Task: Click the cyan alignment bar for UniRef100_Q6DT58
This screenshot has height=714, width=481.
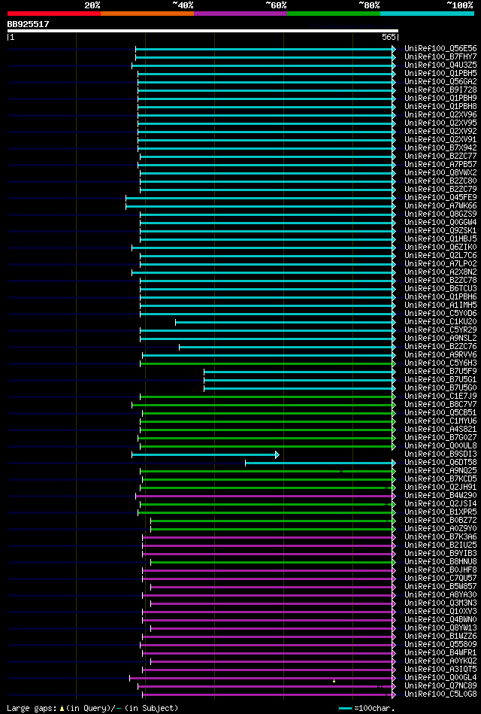Action: [x=320, y=463]
